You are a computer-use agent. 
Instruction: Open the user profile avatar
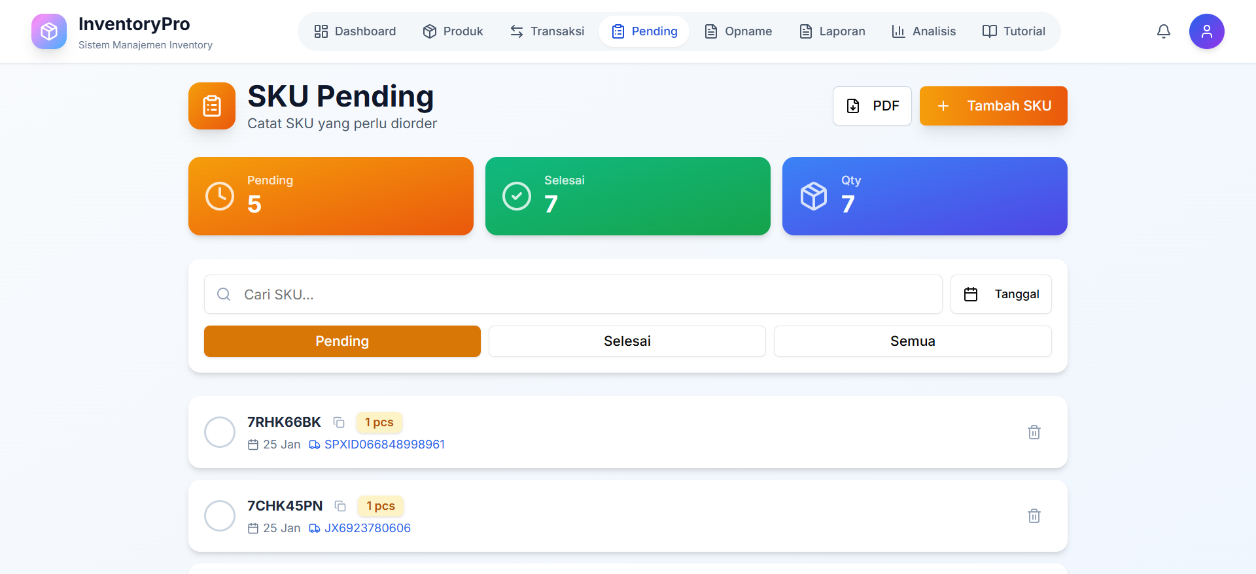click(1206, 31)
